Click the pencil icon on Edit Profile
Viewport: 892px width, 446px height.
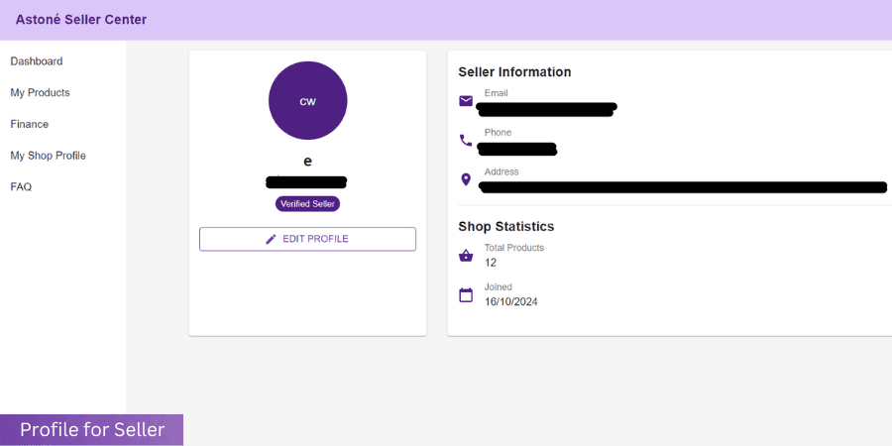coord(271,239)
